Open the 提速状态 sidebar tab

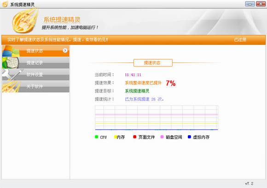pos(36,51)
